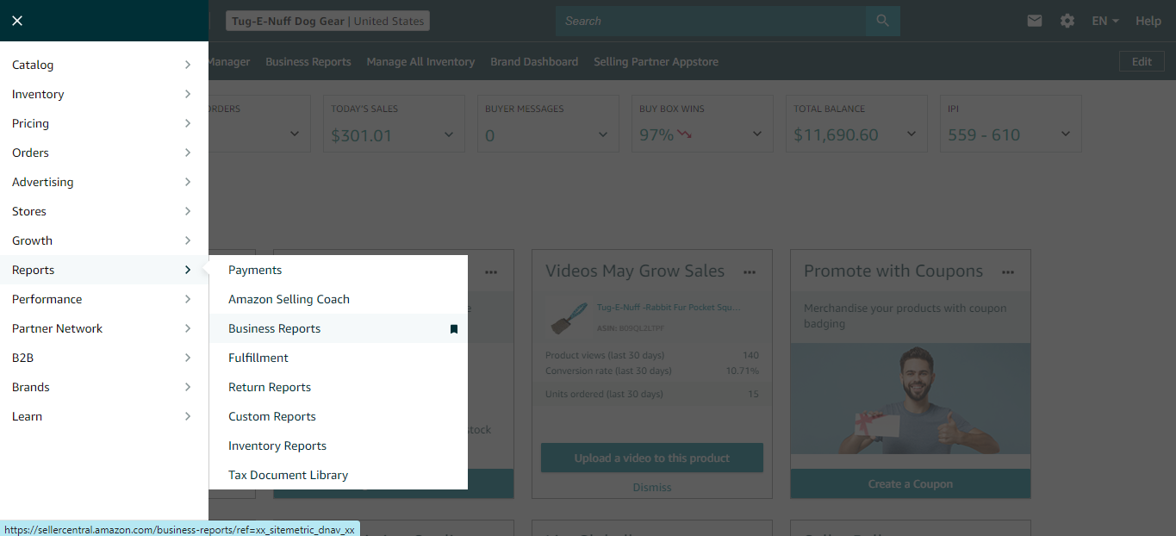
Task: Open the EN language dropdown
Action: click(x=1104, y=21)
